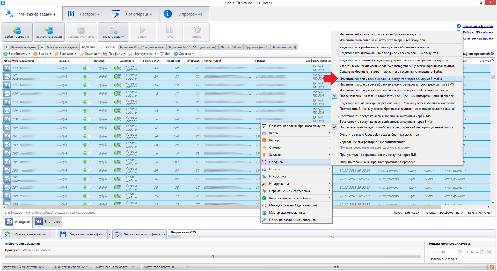Click the horizontal scrollbar of accounts table
This screenshot has height=271, width=497.
pyautogui.click(x=224, y=207)
